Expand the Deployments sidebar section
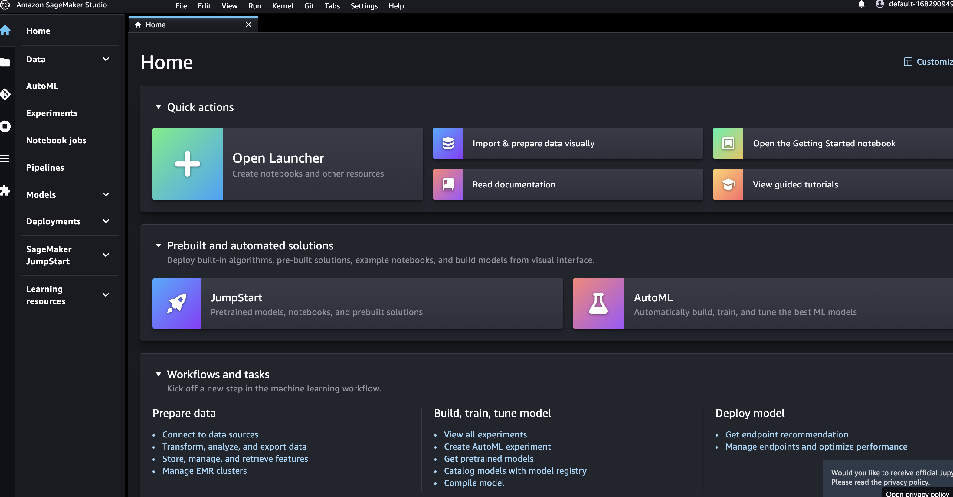Viewport: 953px width, 497px height. [x=106, y=221]
